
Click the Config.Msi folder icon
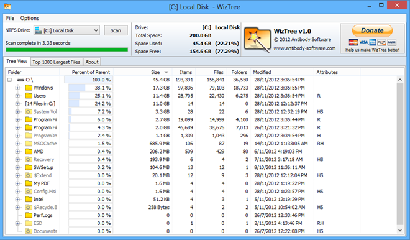point(29,192)
